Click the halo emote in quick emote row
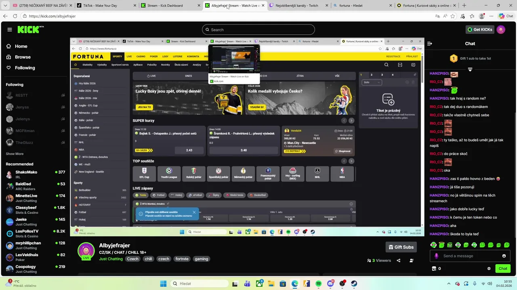Viewport: 517px width, 290px height. pos(441,245)
